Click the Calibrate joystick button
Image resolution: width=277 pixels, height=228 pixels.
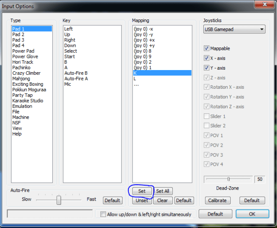[217, 200]
